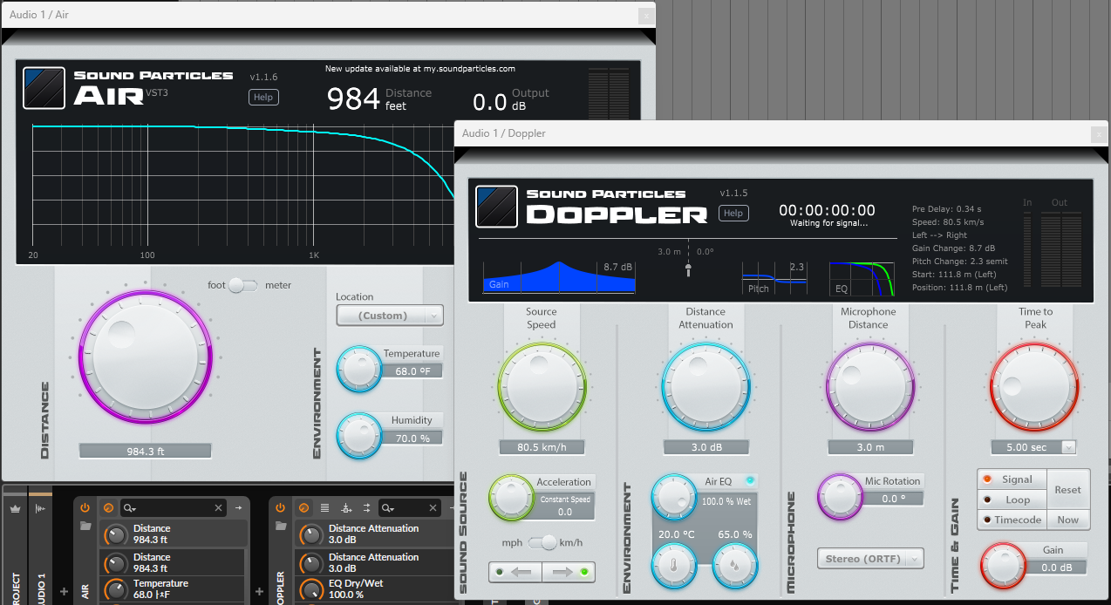Screen dimensions: 1111x605
Task: Click the 80.5 km/h source speed field
Action: pos(541,447)
